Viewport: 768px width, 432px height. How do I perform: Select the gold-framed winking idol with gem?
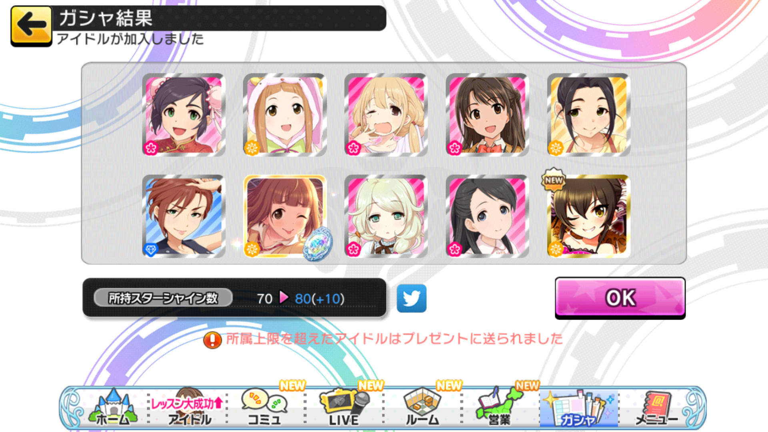pos(285,216)
